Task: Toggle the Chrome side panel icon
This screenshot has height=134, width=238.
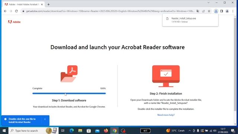Action: pyautogui.click(x=222, y=11)
